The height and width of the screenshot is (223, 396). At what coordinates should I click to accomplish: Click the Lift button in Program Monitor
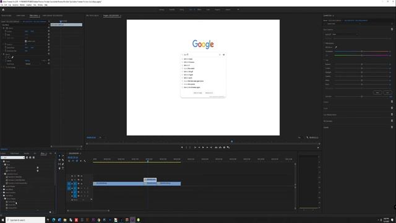tap(216, 147)
